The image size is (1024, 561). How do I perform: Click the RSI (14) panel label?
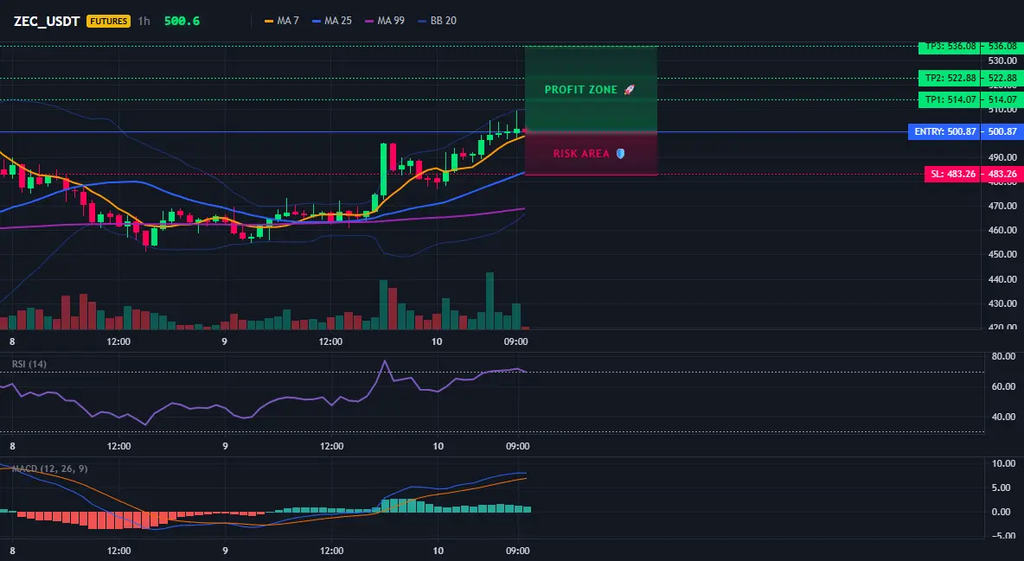click(29, 364)
